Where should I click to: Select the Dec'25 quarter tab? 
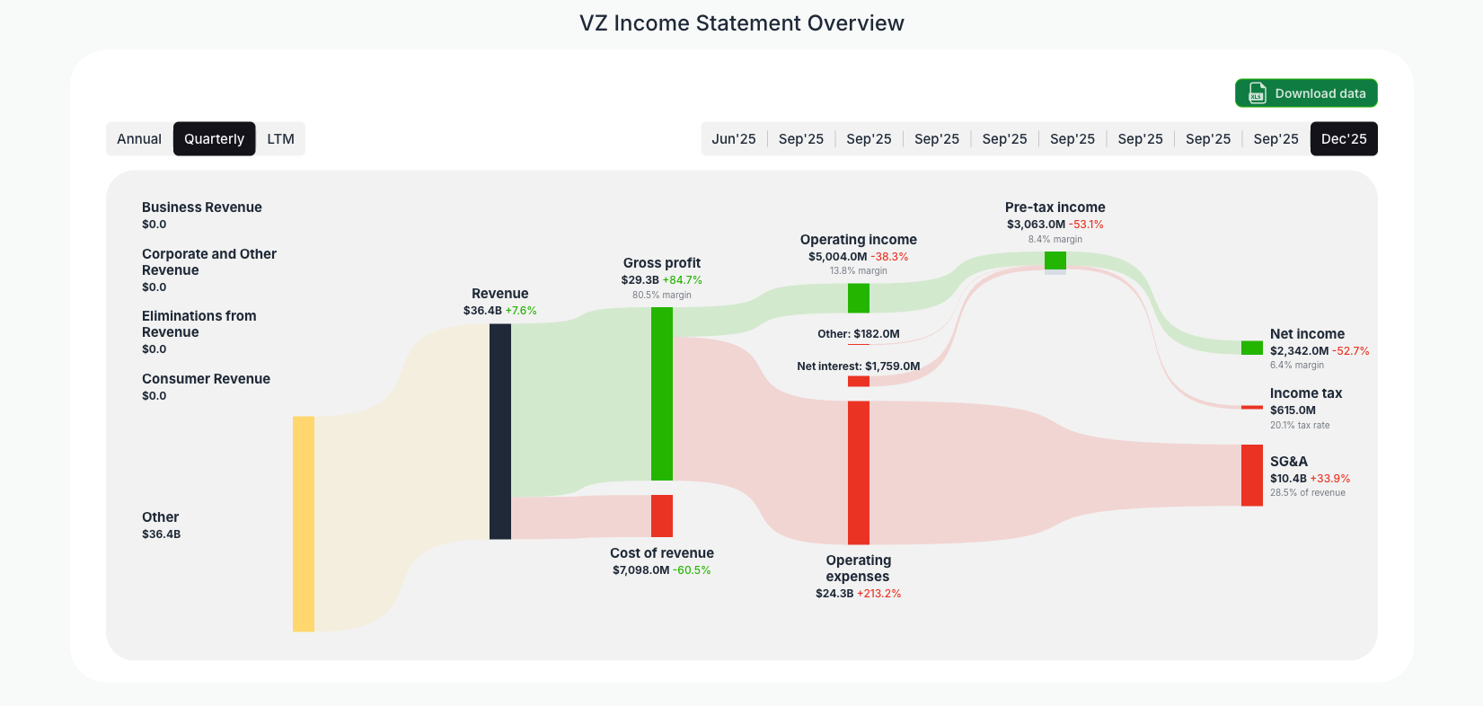click(x=1344, y=138)
